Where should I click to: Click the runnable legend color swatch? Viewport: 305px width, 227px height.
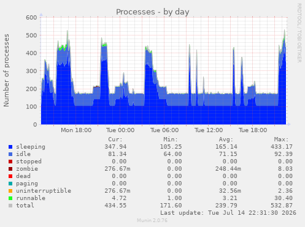coord(10,198)
